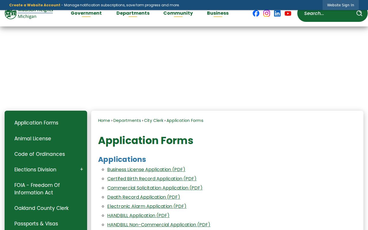The height and width of the screenshot is (230, 368).
Task: Open Business License Application PDF
Action: pos(146,170)
